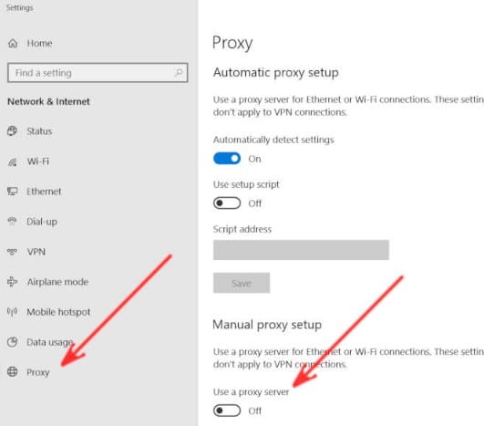Click the Mobile hotspot icon
Viewport: 484px width, 426px height.
coord(13,312)
